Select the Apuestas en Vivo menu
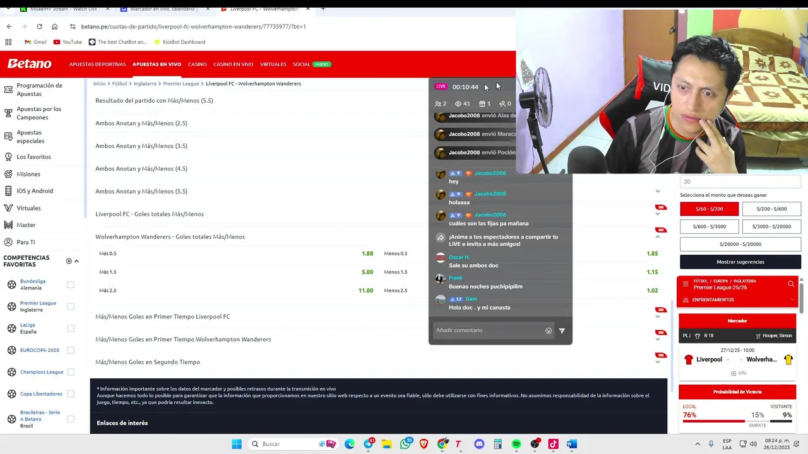The image size is (808, 454). tap(157, 64)
